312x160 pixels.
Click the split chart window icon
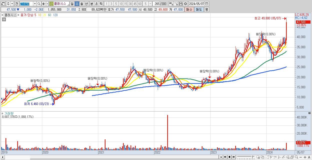(258, 157)
